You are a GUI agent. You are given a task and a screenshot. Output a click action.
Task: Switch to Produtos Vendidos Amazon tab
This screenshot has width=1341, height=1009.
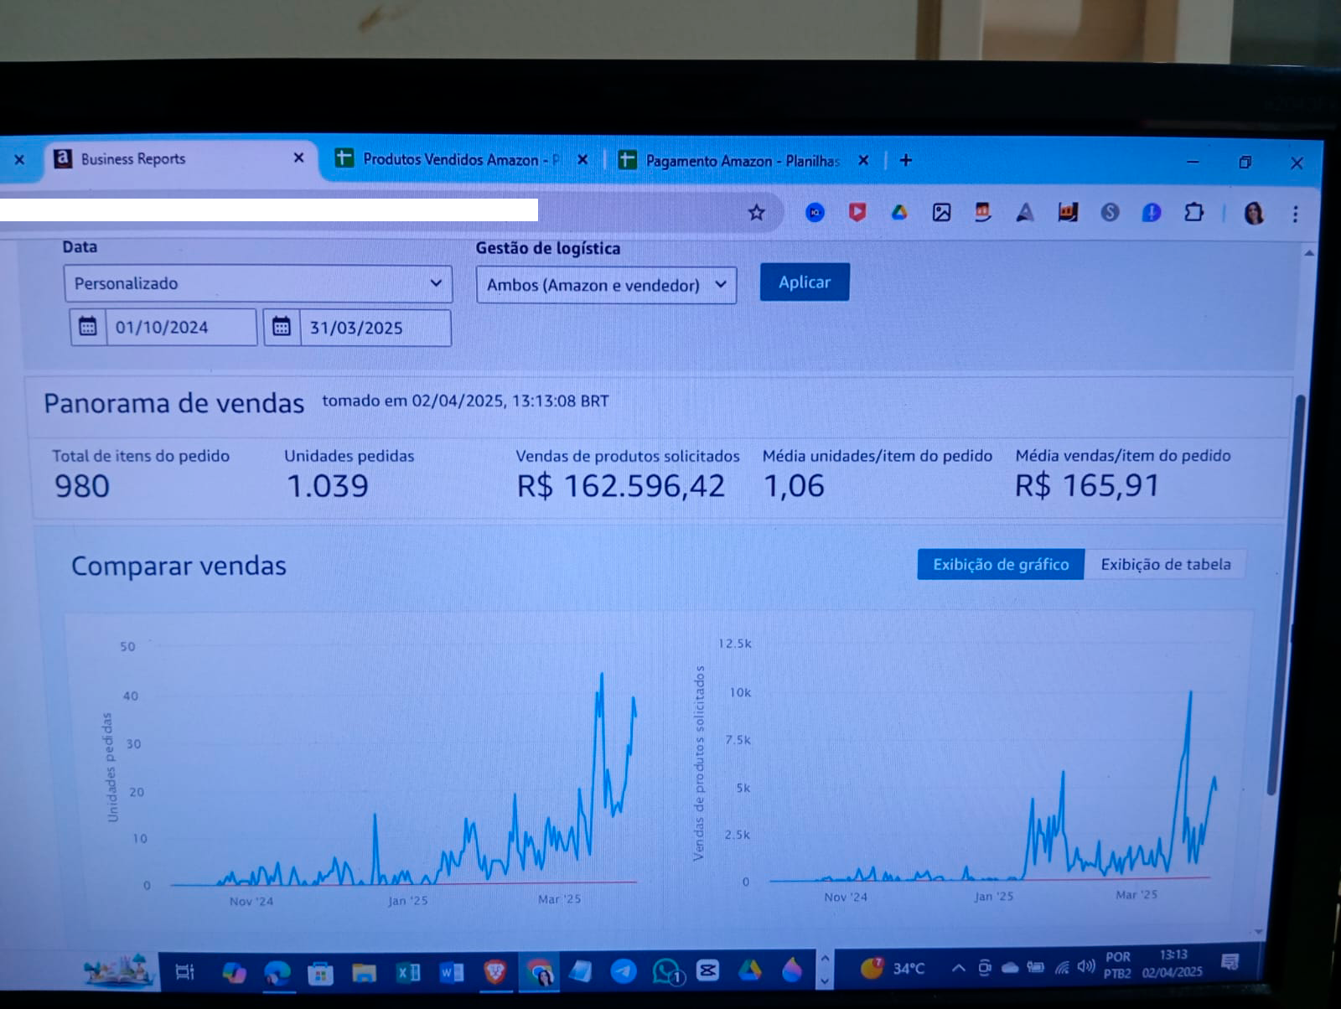[x=453, y=159]
